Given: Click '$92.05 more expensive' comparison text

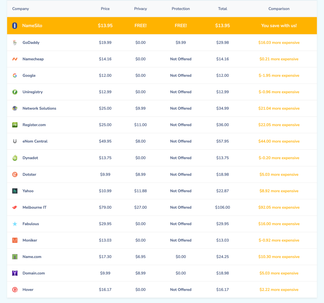Looking at the screenshot, I should (279, 207).
